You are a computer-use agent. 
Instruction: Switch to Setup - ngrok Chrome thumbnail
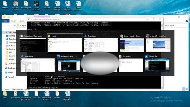pyautogui.click(x=132, y=43)
